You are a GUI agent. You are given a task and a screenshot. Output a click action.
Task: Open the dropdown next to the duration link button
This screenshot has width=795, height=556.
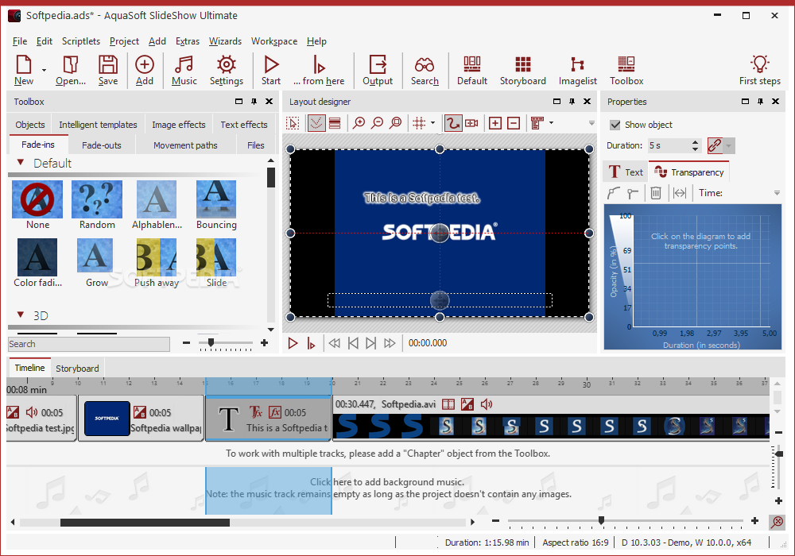pos(728,146)
